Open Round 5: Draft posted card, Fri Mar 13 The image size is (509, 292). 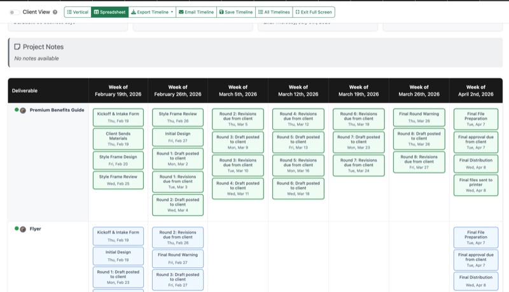[298, 142]
